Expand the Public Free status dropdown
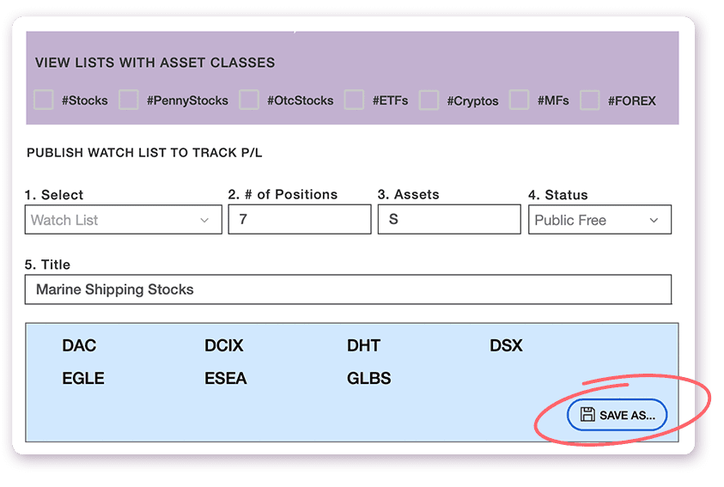This screenshot has height=487, width=724. pos(599,220)
